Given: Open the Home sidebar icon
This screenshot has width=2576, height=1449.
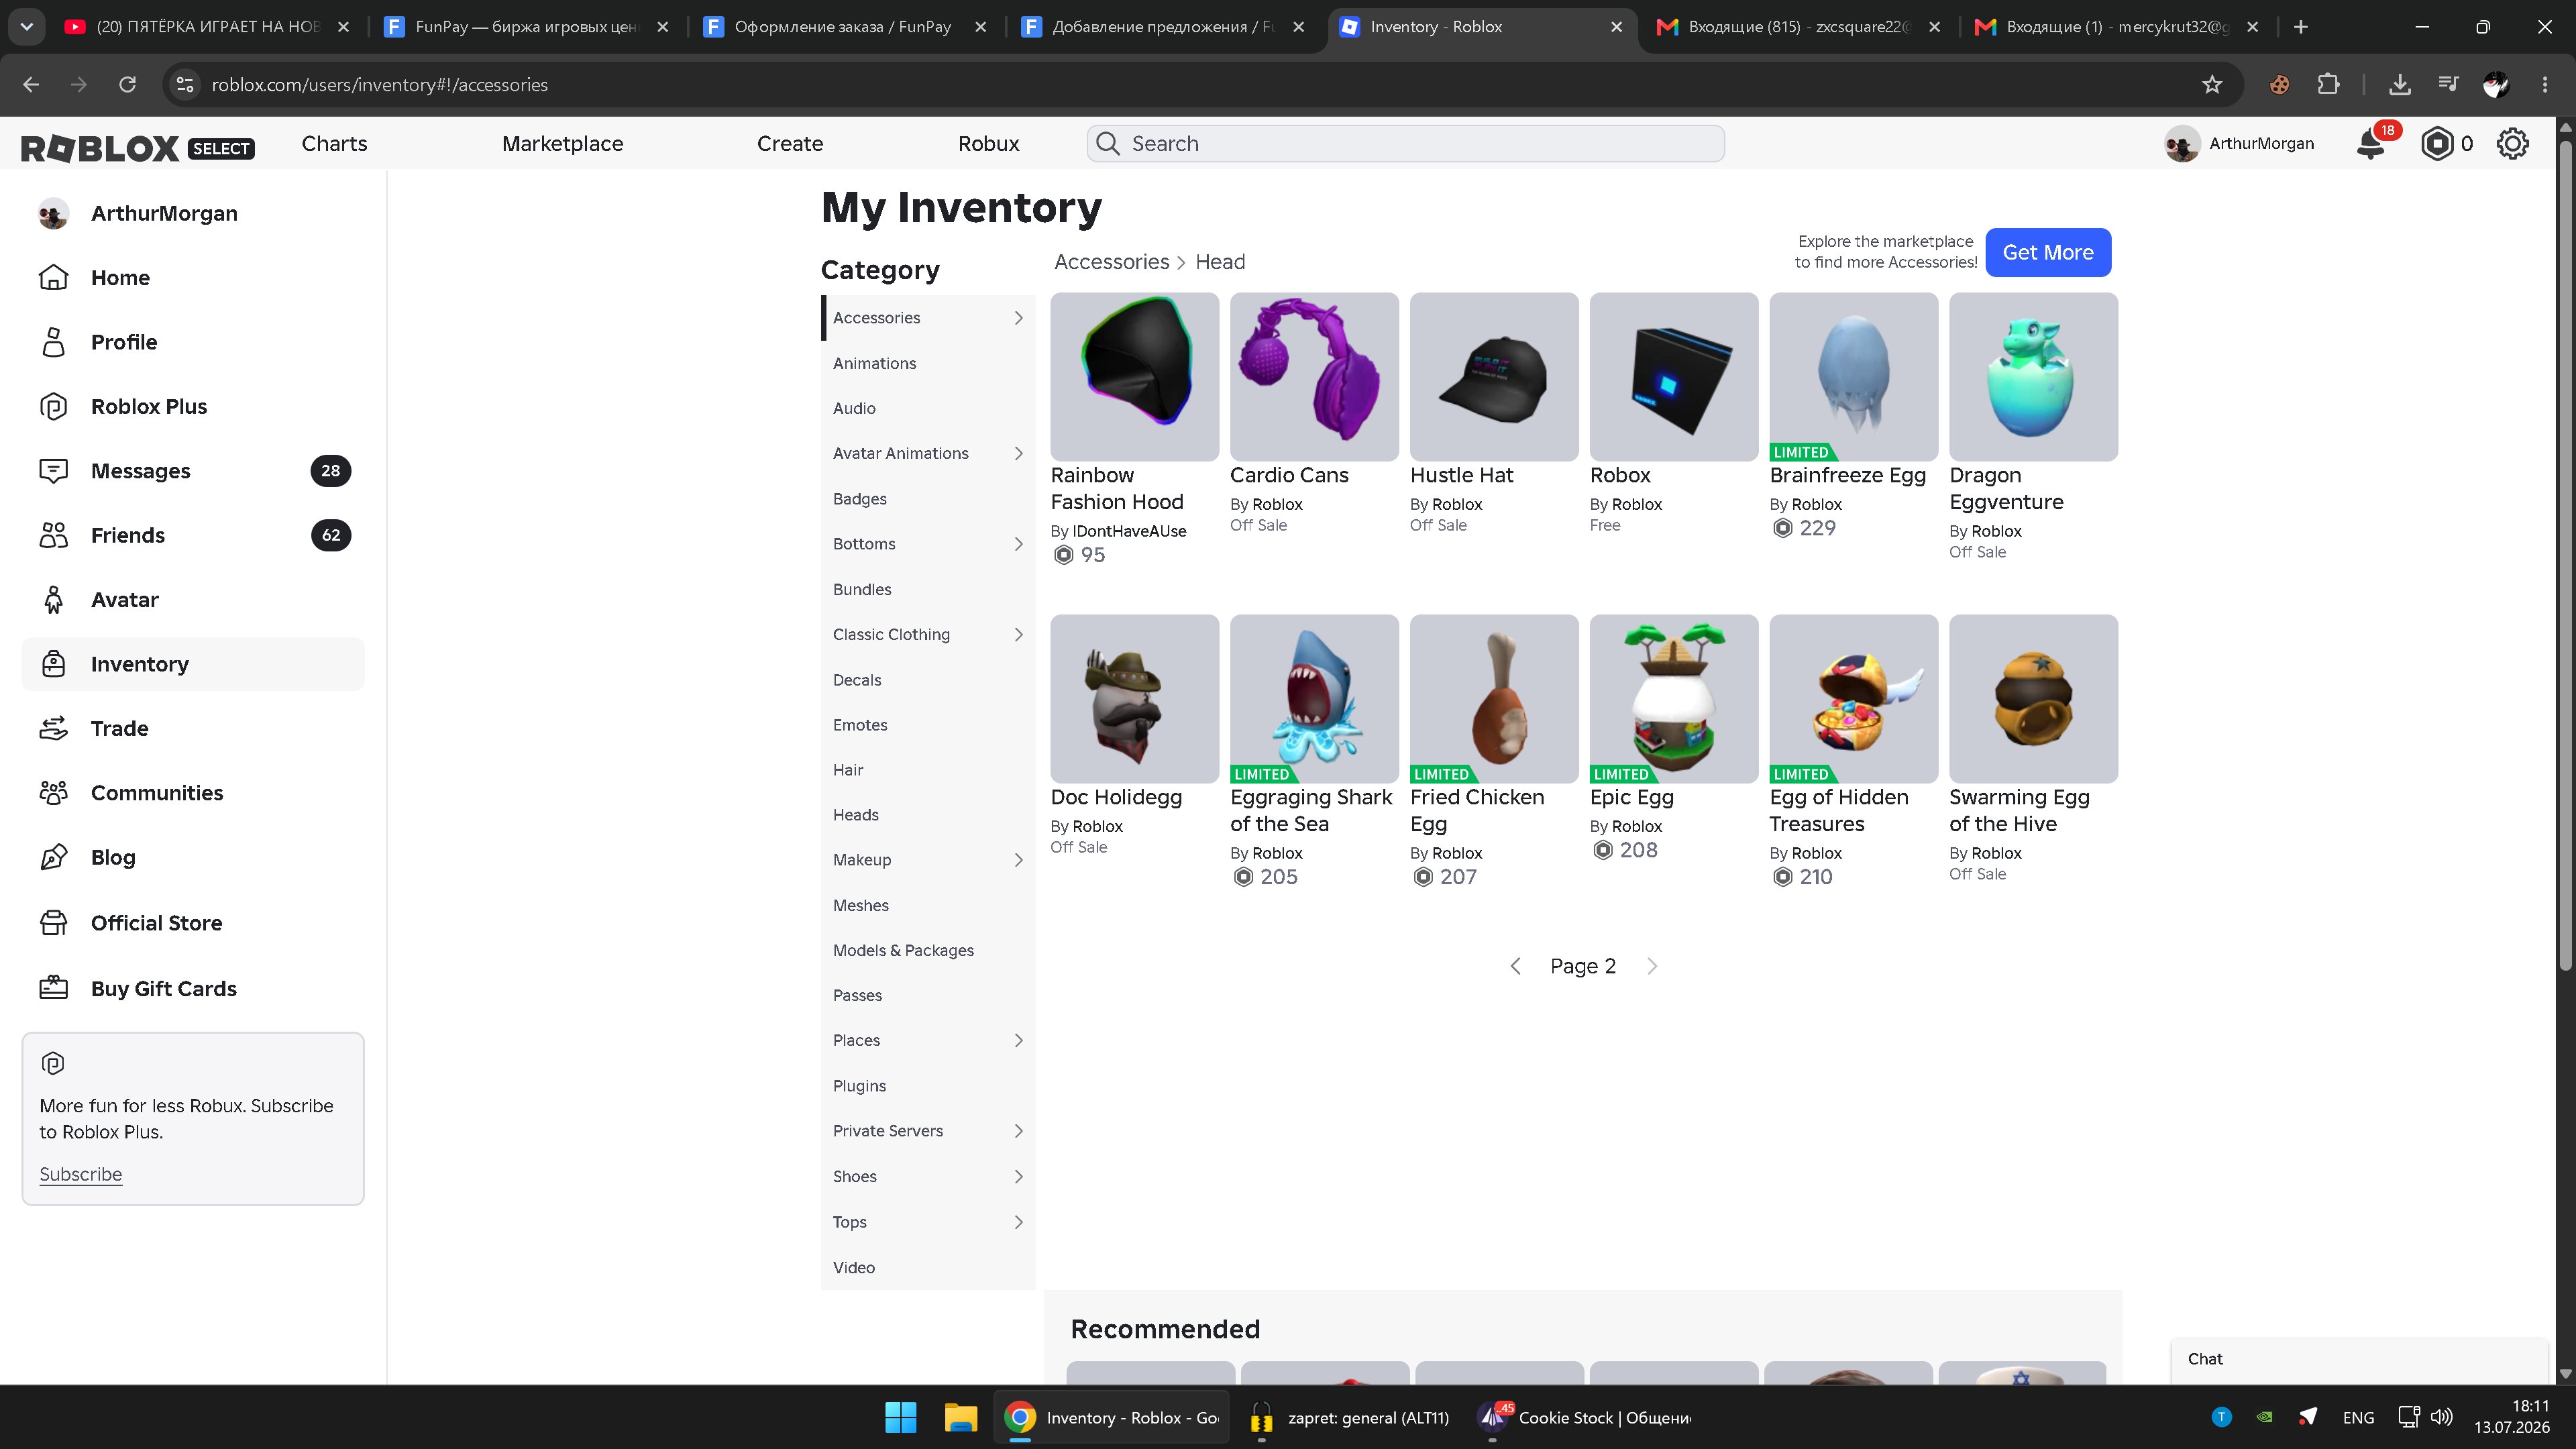Looking at the screenshot, I should coord(53,277).
